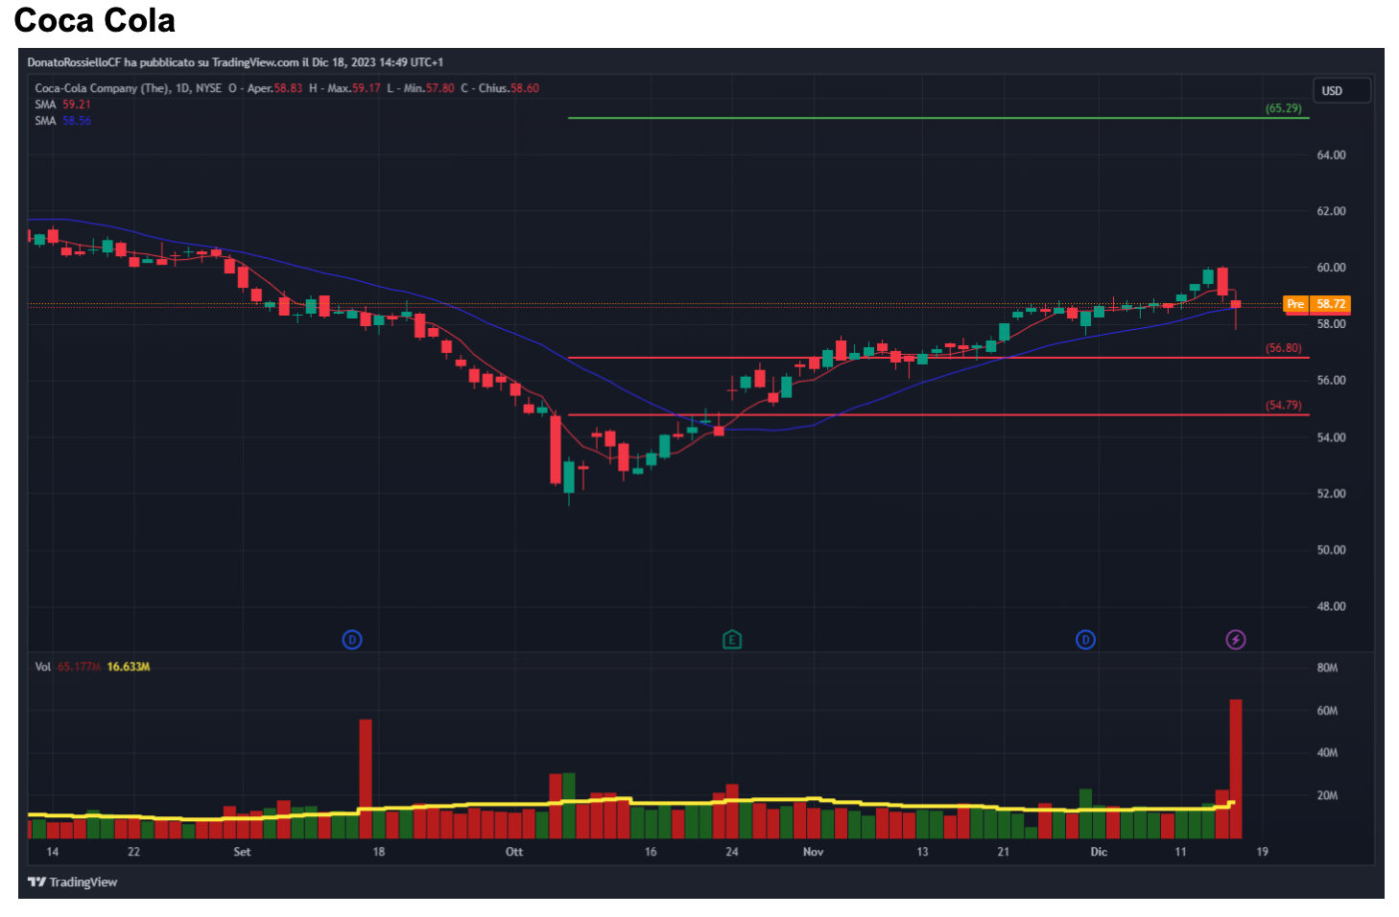This screenshot has width=1399, height=917.
Task: Click the SMA 58.56 indicator legend
Action: pyautogui.click(x=62, y=121)
